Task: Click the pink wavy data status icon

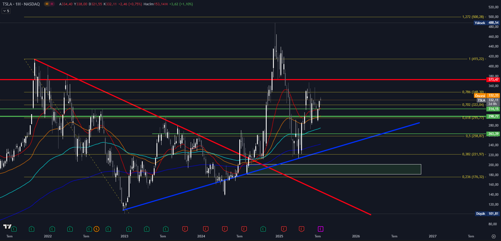Action: coord(52,4)
